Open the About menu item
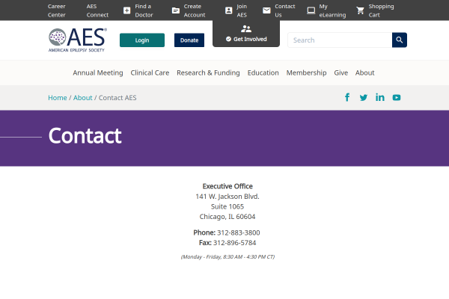This screenshot has height=299, width=449. pos(365,73)
